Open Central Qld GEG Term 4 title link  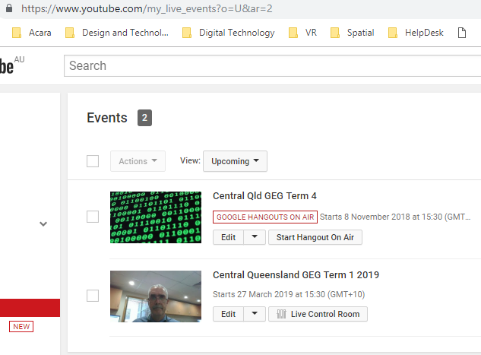point(264,196)
